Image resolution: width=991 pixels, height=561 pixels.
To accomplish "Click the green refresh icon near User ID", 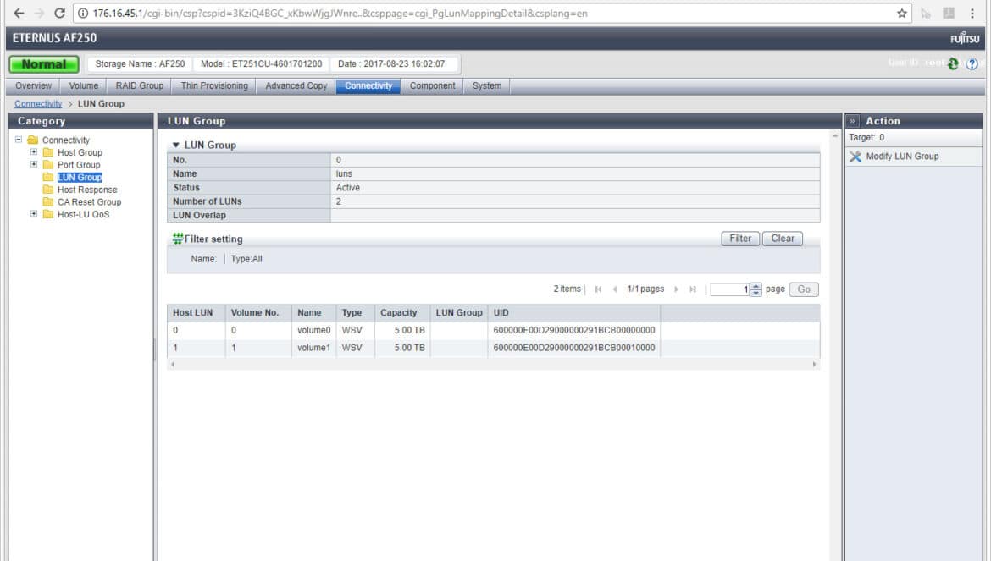I will 953,63.
